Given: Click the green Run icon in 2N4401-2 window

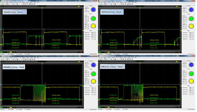Looking at the screenshot, I should click(24, 59).
